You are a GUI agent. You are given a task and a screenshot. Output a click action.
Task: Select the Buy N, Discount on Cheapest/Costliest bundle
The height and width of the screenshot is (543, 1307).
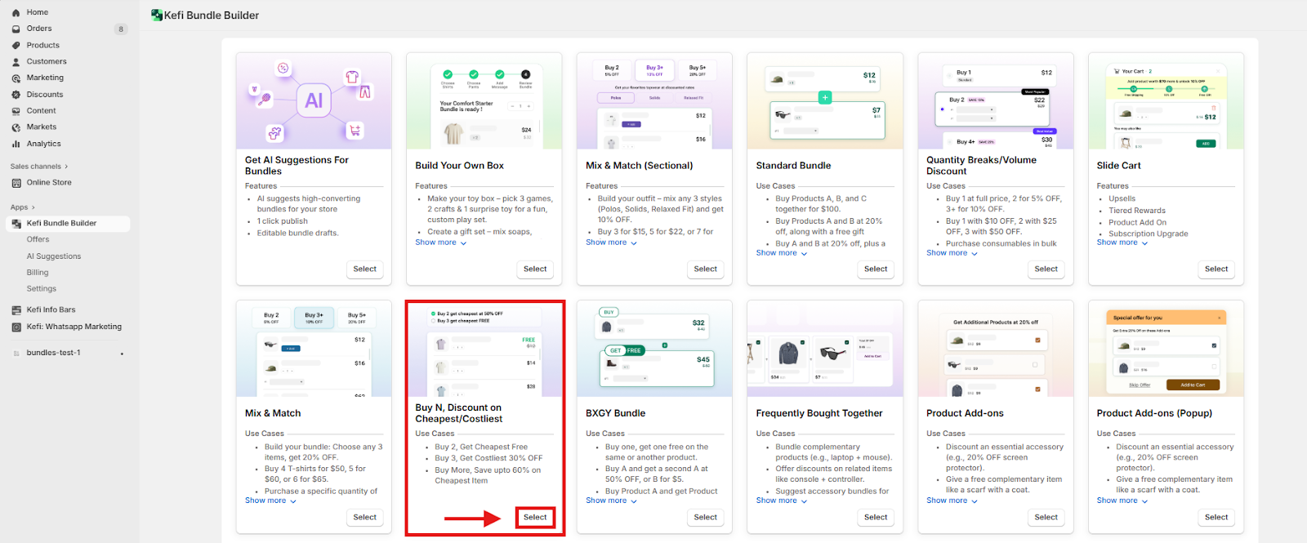[535, 517]
